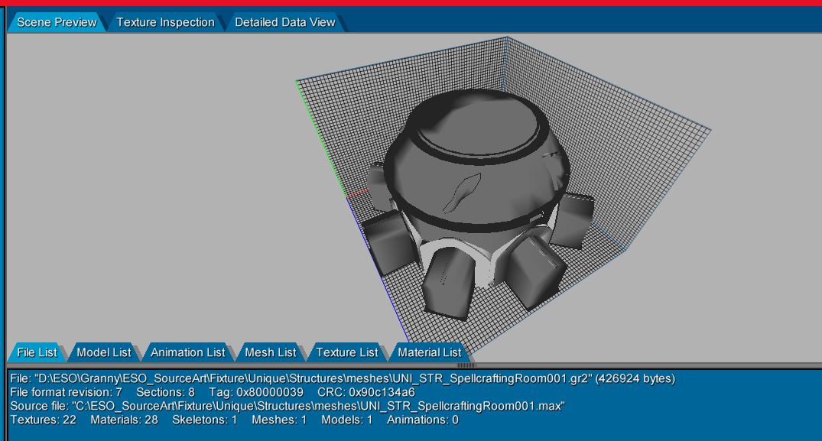
Task: Click the 'Textures: 22' count
Action: 43,420
